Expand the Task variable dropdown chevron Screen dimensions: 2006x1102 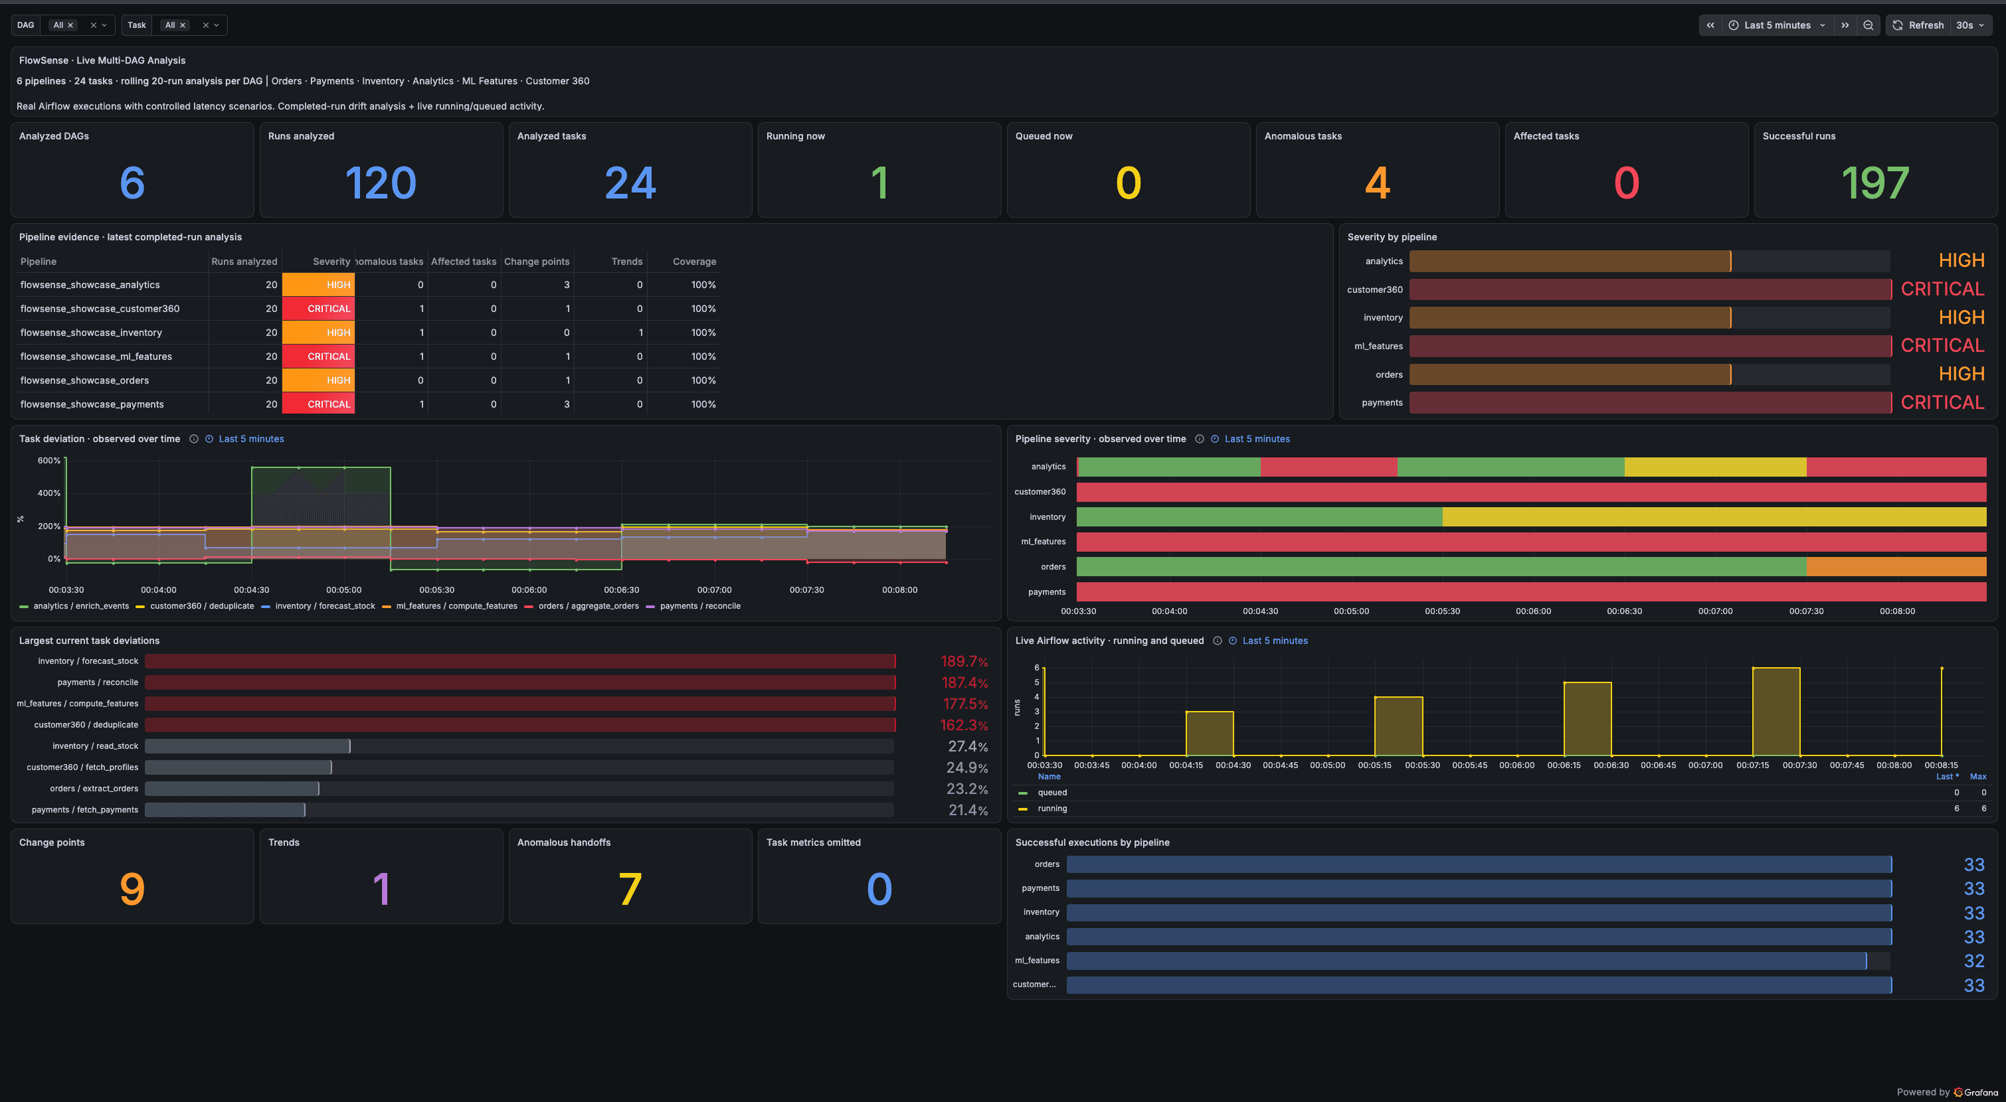tap(217, 25)
